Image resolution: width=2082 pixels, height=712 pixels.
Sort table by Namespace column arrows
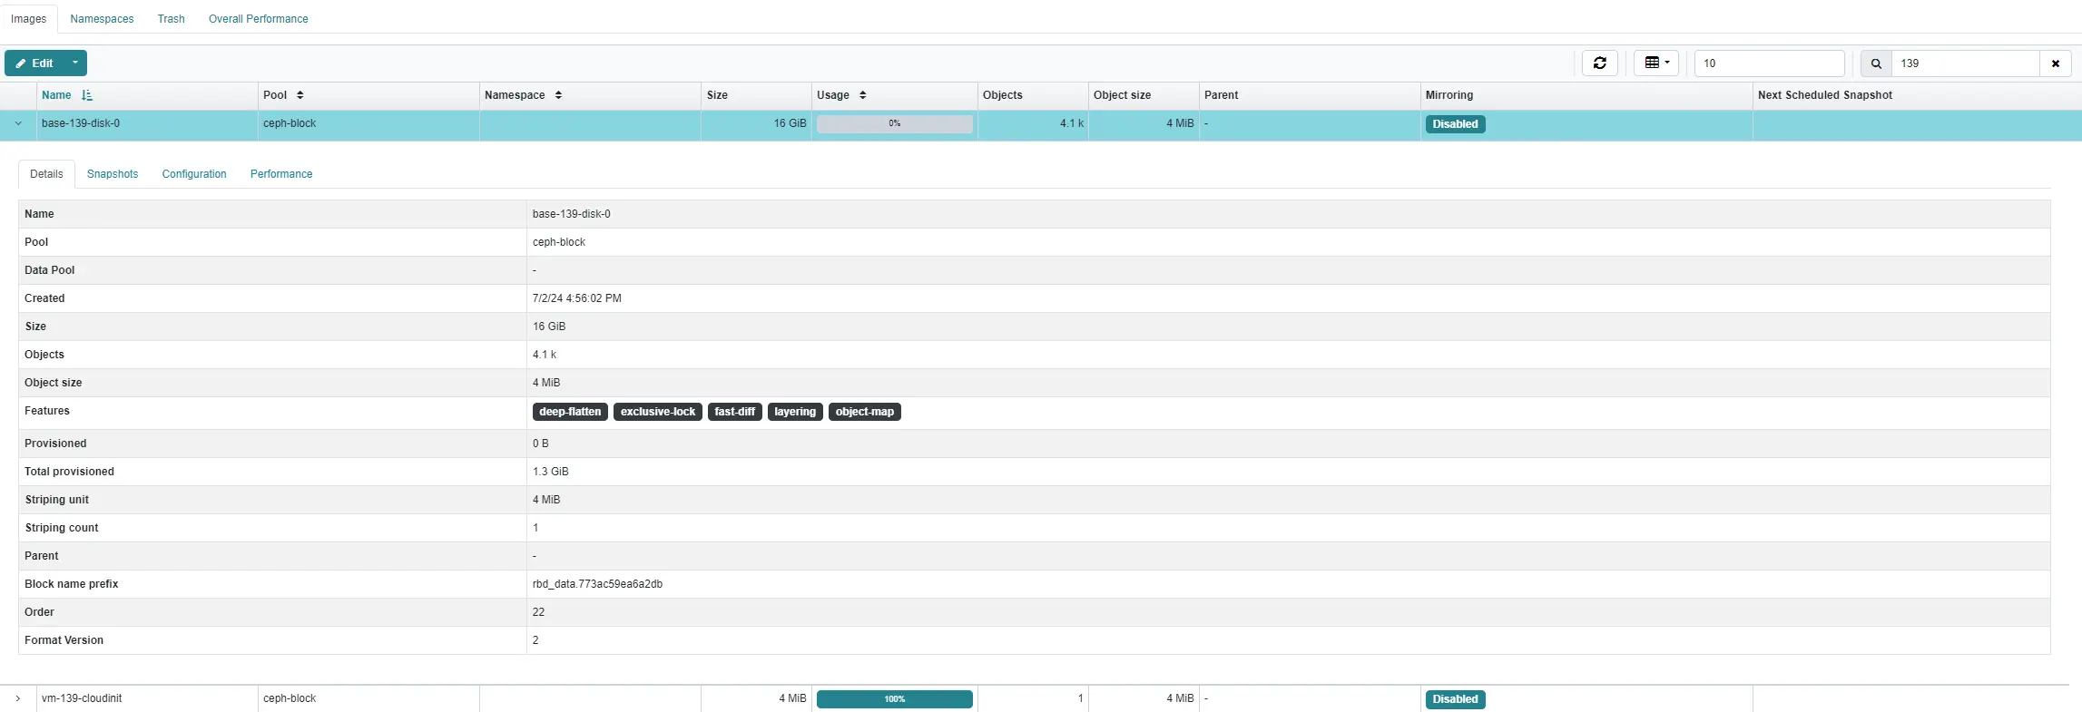click(x=558, y=95)
